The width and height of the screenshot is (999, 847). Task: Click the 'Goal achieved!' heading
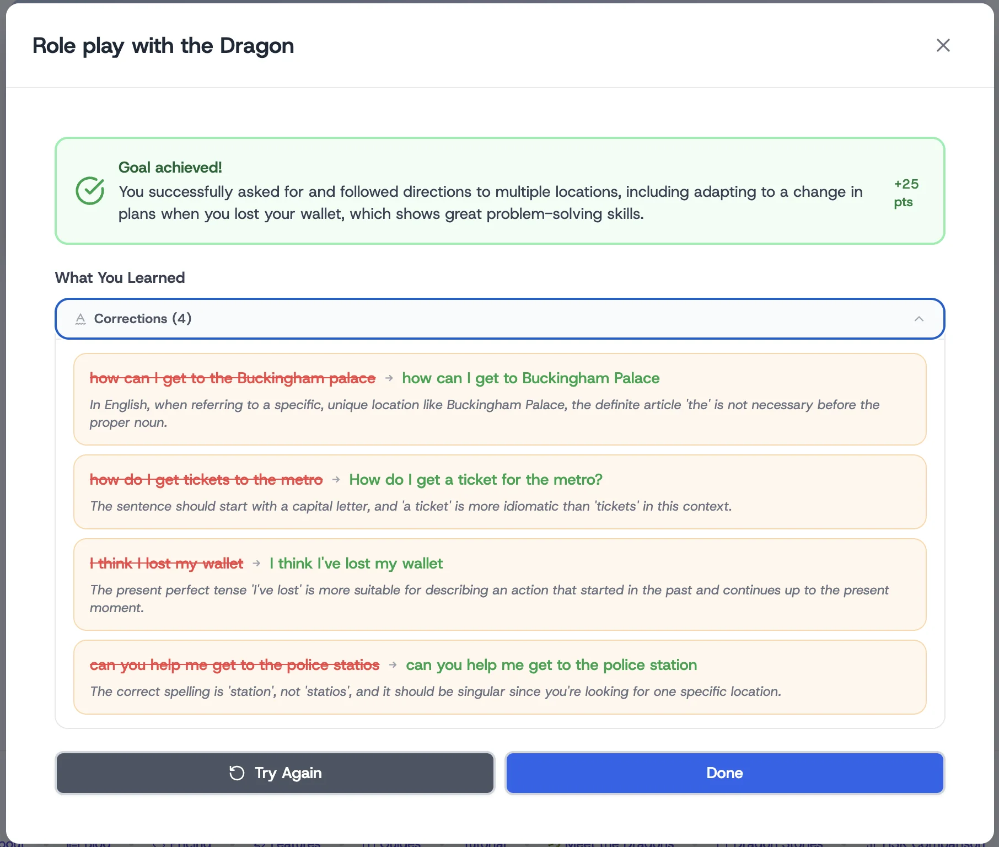click(x=170, y=168)
